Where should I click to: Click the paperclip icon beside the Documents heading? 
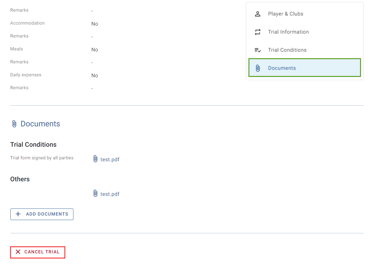point(14,124)
